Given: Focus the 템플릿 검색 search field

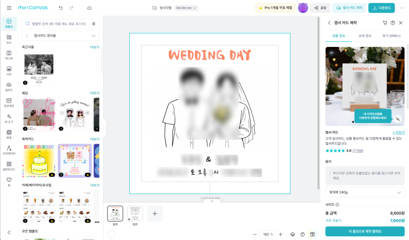Looking at the screenshot, I should (59, 23).
